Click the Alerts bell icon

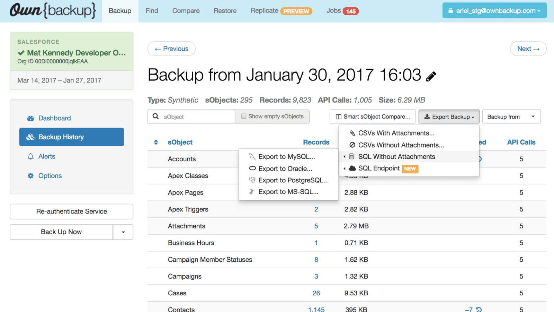point(30,156)
